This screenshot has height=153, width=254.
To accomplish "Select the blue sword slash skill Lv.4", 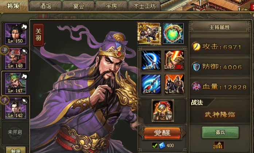I will (x=151, y=60).
